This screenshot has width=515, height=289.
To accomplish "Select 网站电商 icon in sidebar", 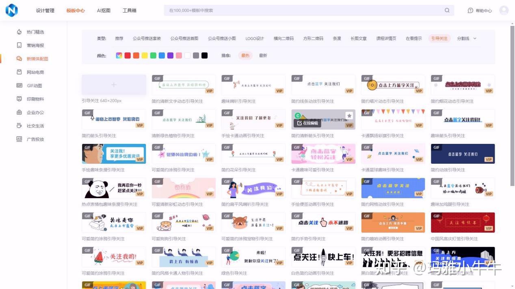I will coord(19,72).
